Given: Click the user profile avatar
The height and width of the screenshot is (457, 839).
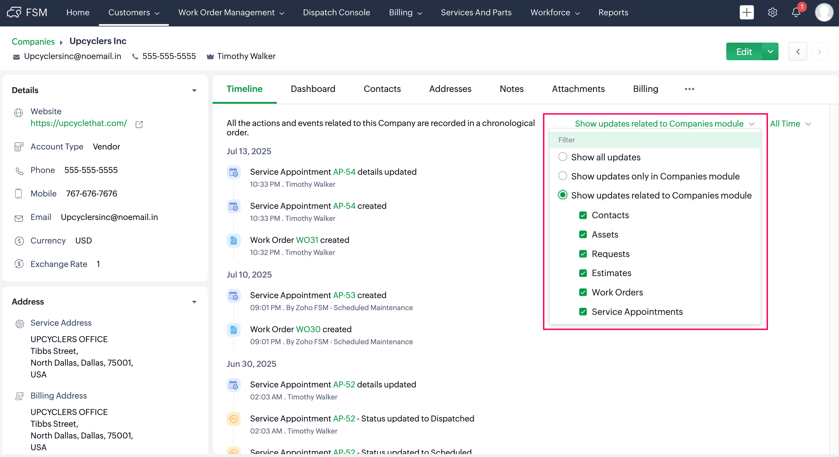Looking at the screenshot, I should click(824, 12).
